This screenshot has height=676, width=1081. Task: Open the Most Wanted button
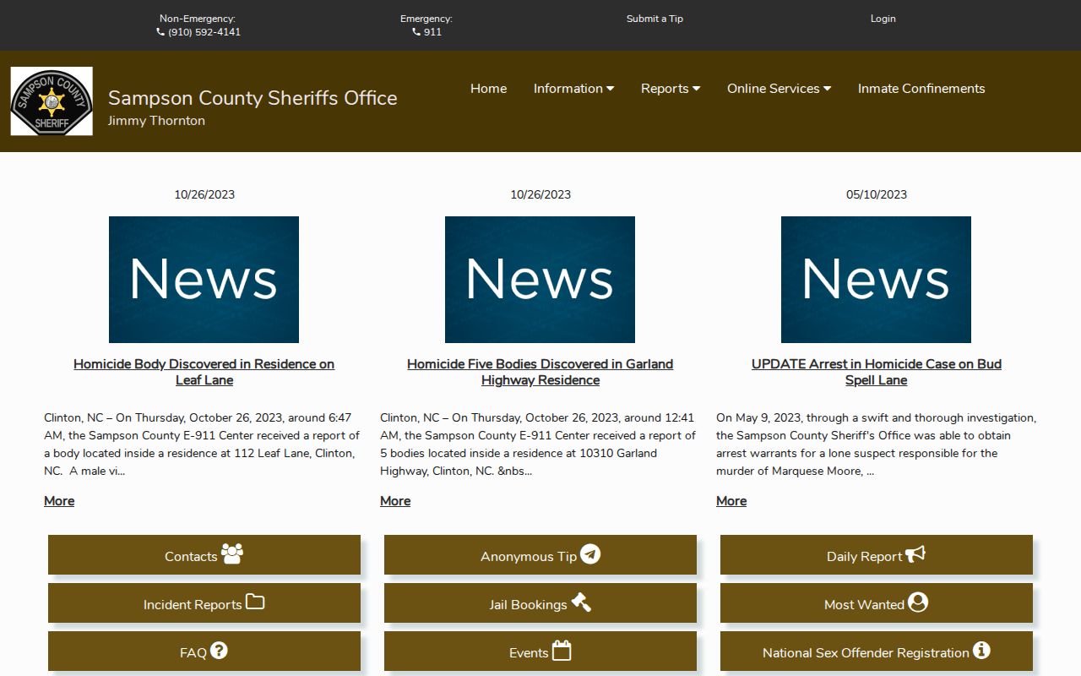877,603
